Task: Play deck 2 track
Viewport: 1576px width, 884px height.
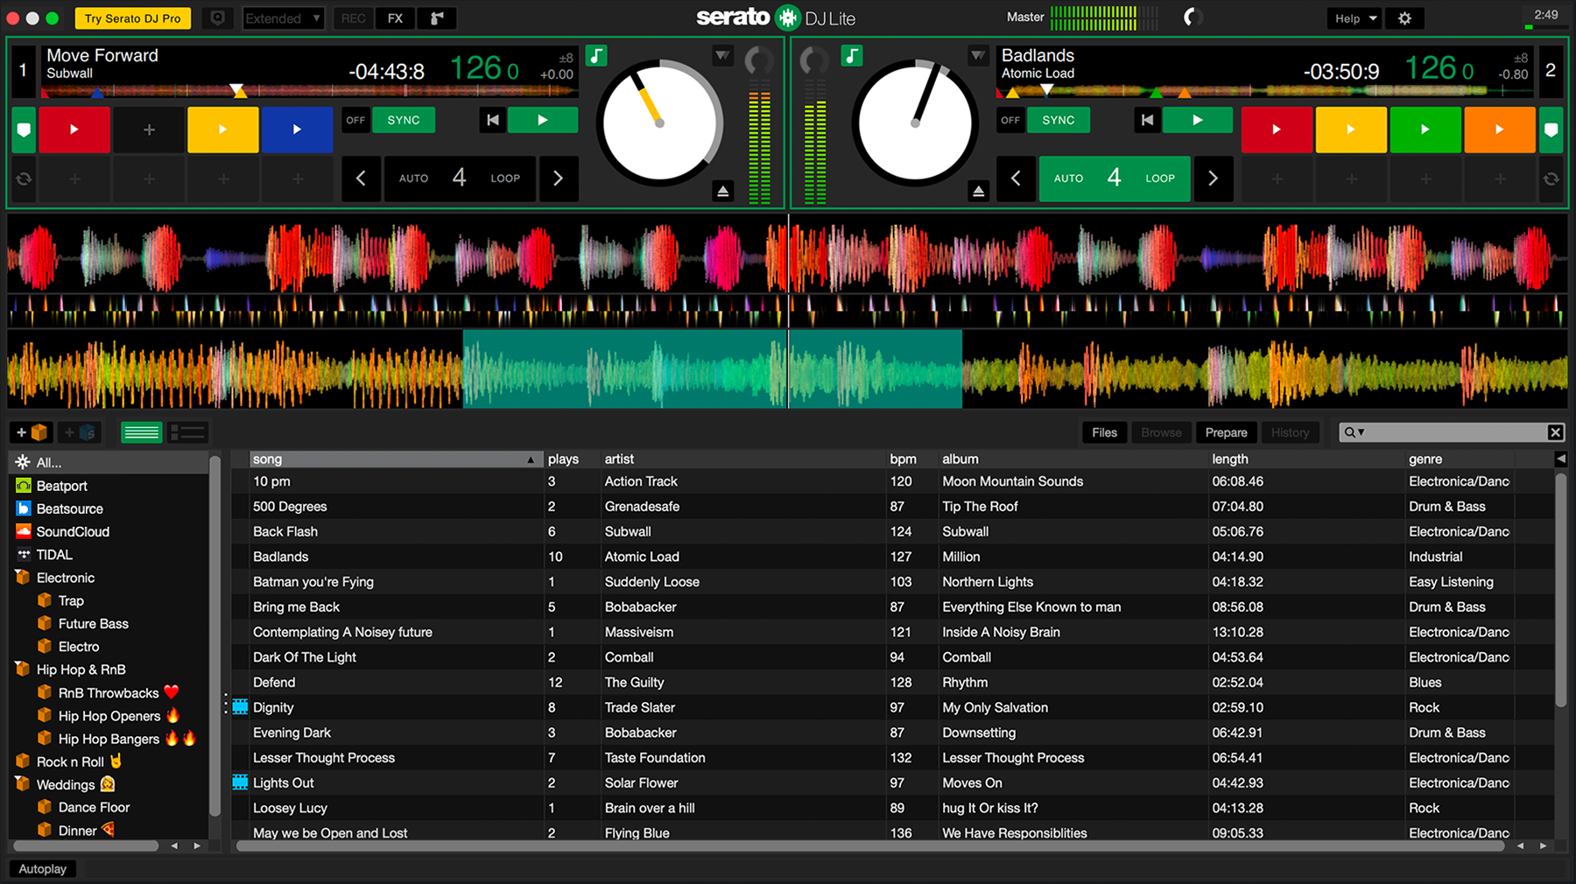Action: (1198, 120)
